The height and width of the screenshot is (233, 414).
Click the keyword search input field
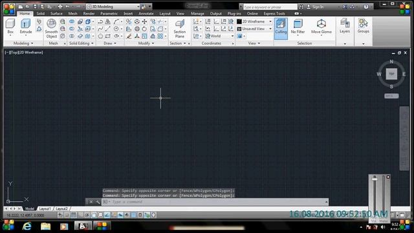270,7
